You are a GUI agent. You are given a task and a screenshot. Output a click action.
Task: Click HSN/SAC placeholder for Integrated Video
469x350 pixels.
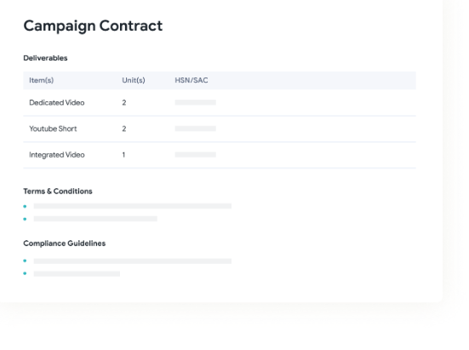pyautogui.click(x=195, y=155)
